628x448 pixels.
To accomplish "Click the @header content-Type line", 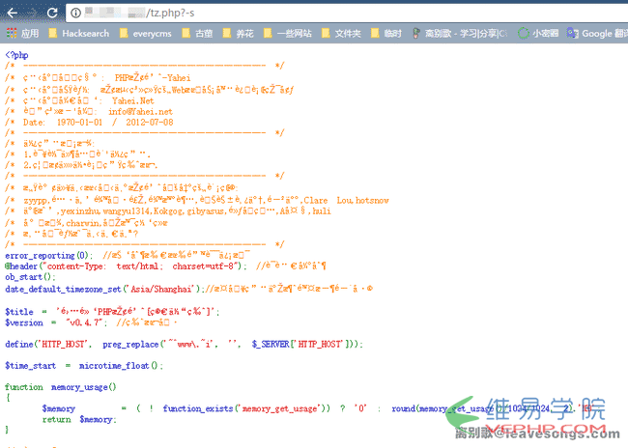I will pyautogui.click(x=165, y=266).
